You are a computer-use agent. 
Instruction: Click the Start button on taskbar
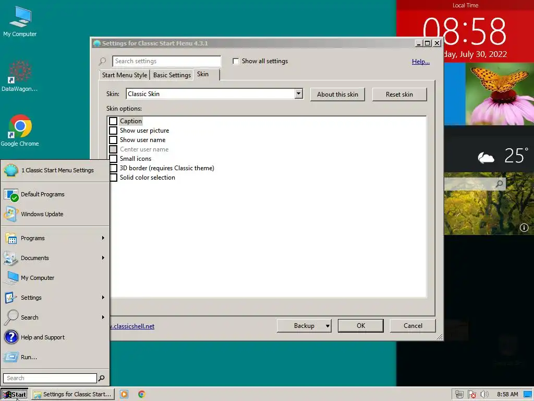14,395
